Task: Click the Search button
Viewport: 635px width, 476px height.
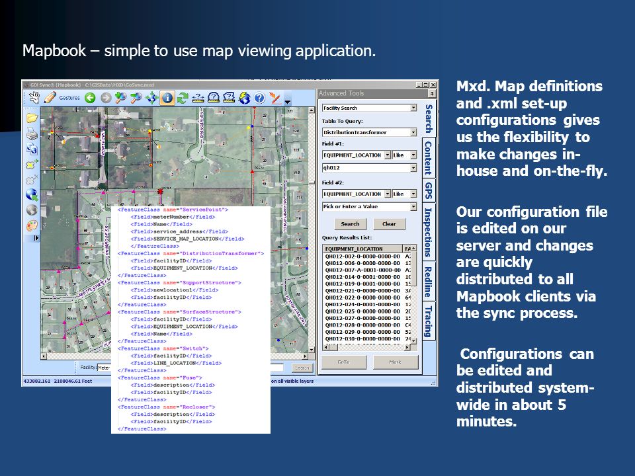Action: click(x=351, y=224)
